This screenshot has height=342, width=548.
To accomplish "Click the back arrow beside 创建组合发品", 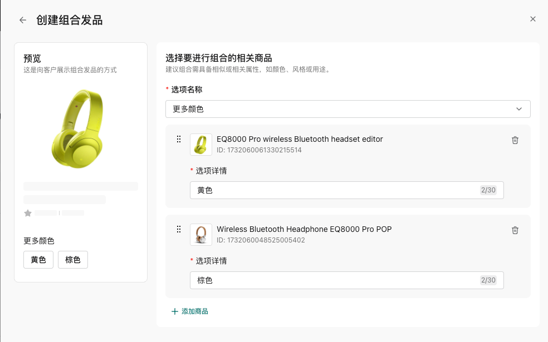I will tap(23, 20).
